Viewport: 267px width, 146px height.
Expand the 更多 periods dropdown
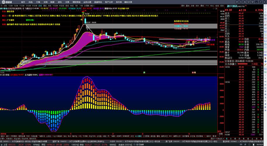click(x=93, y=6)
